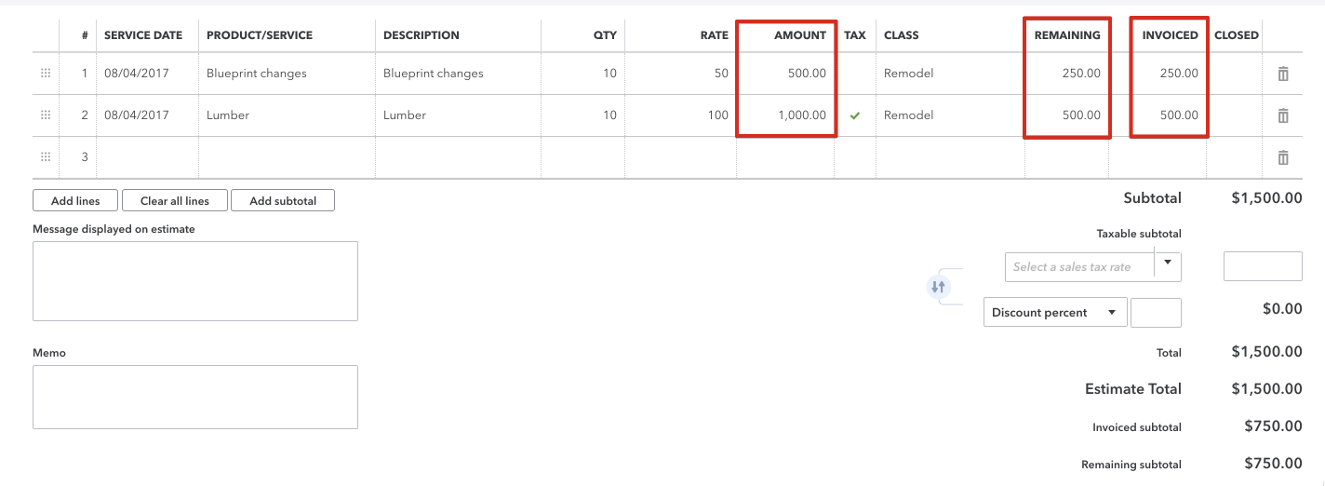Select Blueprint changes product/service cell
1325x486 pixels.
[286, 74]
